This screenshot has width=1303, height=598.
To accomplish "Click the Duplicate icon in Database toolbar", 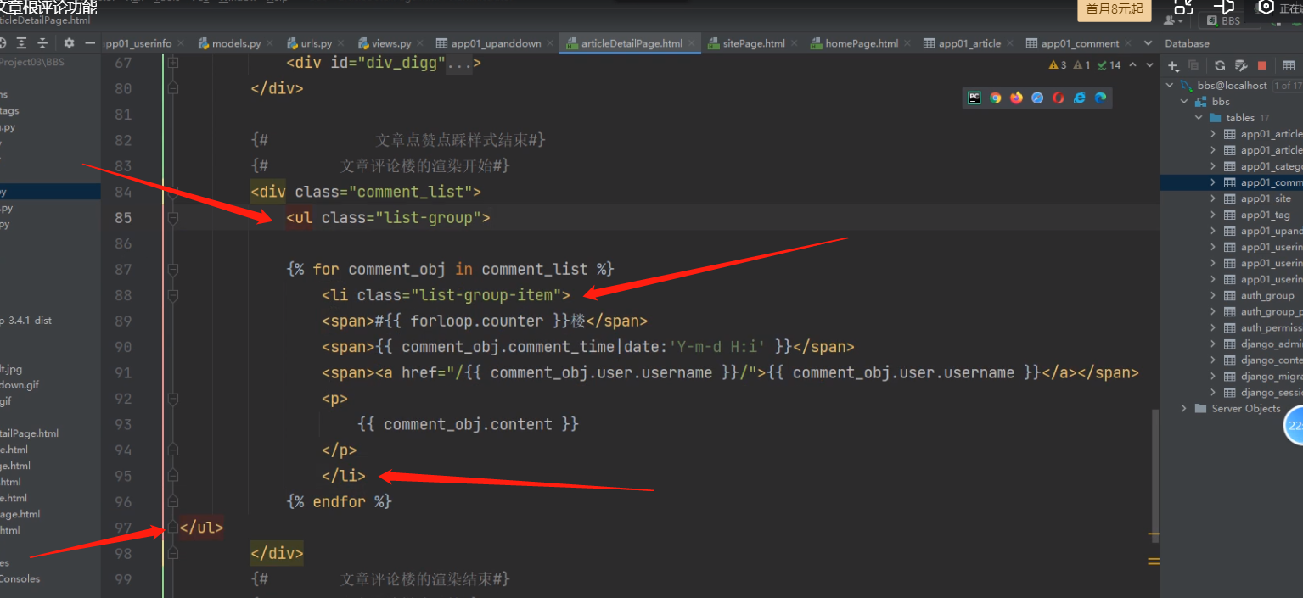I will point(1193,65).
